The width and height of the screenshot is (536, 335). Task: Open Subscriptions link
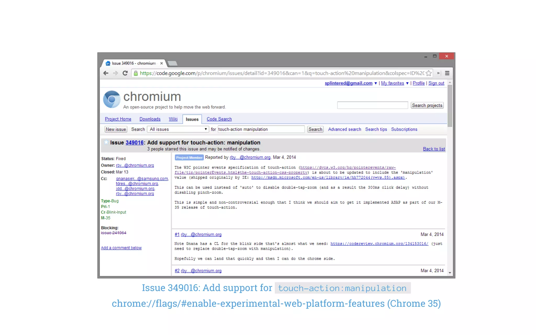[404, 129]
